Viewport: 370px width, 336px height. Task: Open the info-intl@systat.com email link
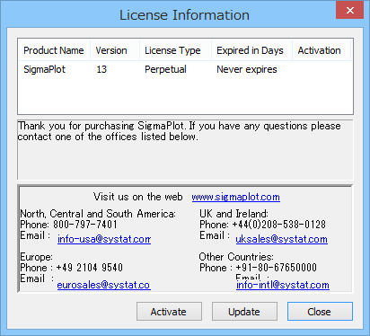click(x=283, y=285)
